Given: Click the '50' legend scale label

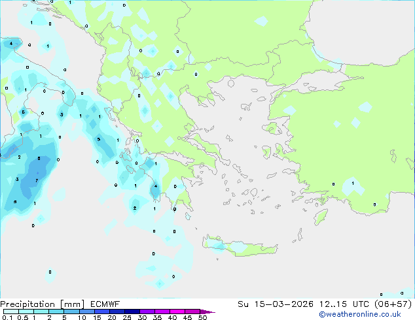Looking at the screenshot, I should [x=202, y=317].
